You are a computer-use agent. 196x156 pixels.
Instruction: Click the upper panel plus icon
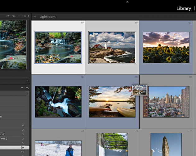[27, 81]
